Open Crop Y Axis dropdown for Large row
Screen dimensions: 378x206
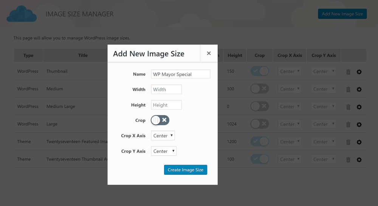coord(324,124)
